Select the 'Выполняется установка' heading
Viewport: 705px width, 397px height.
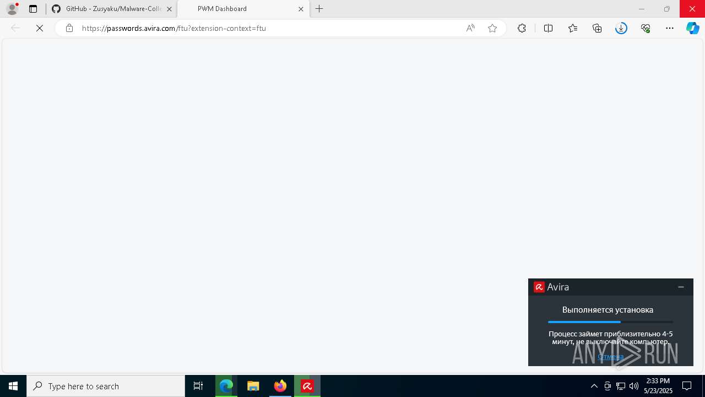608,310
